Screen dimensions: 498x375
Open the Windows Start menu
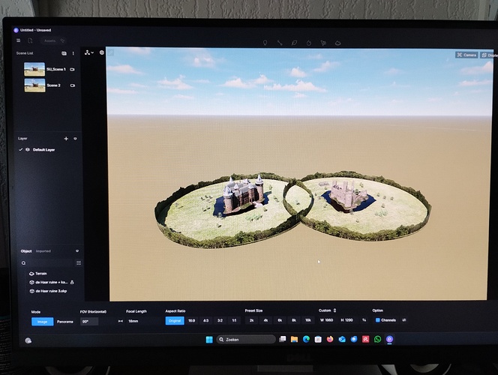pyautogui.click(x=209, y=340)
